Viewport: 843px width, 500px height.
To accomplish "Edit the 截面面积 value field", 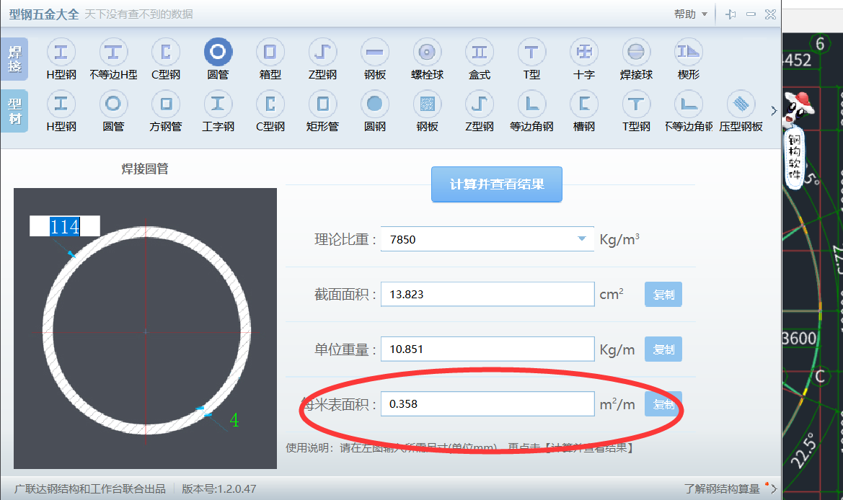I will (x=487, y=294).
